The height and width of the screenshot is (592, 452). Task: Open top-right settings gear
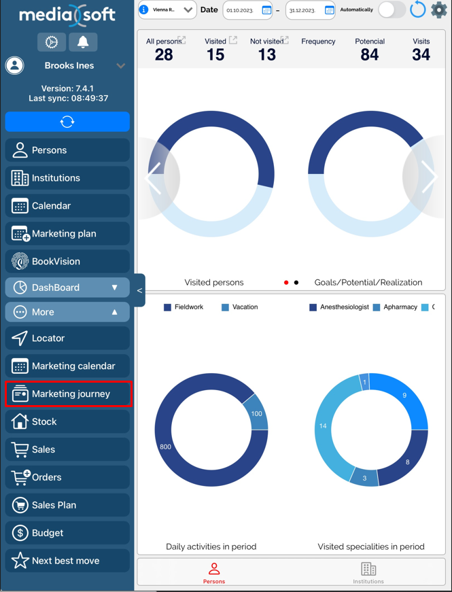pyautogui.click(x=439, y=10)
